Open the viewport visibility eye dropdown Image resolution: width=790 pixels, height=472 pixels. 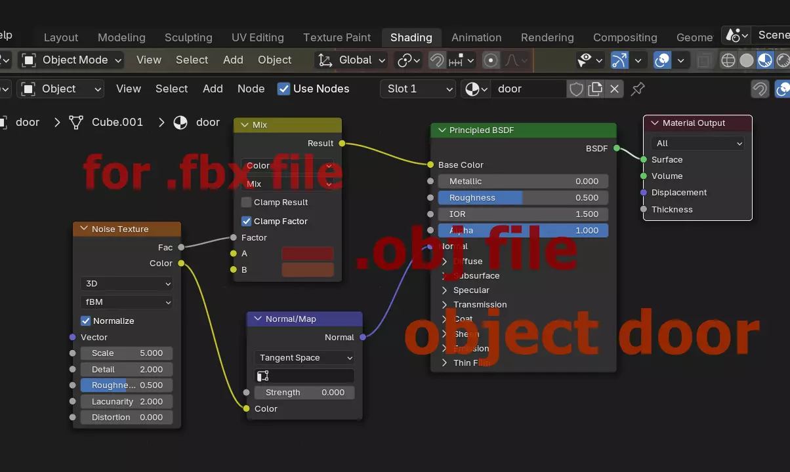590,60
